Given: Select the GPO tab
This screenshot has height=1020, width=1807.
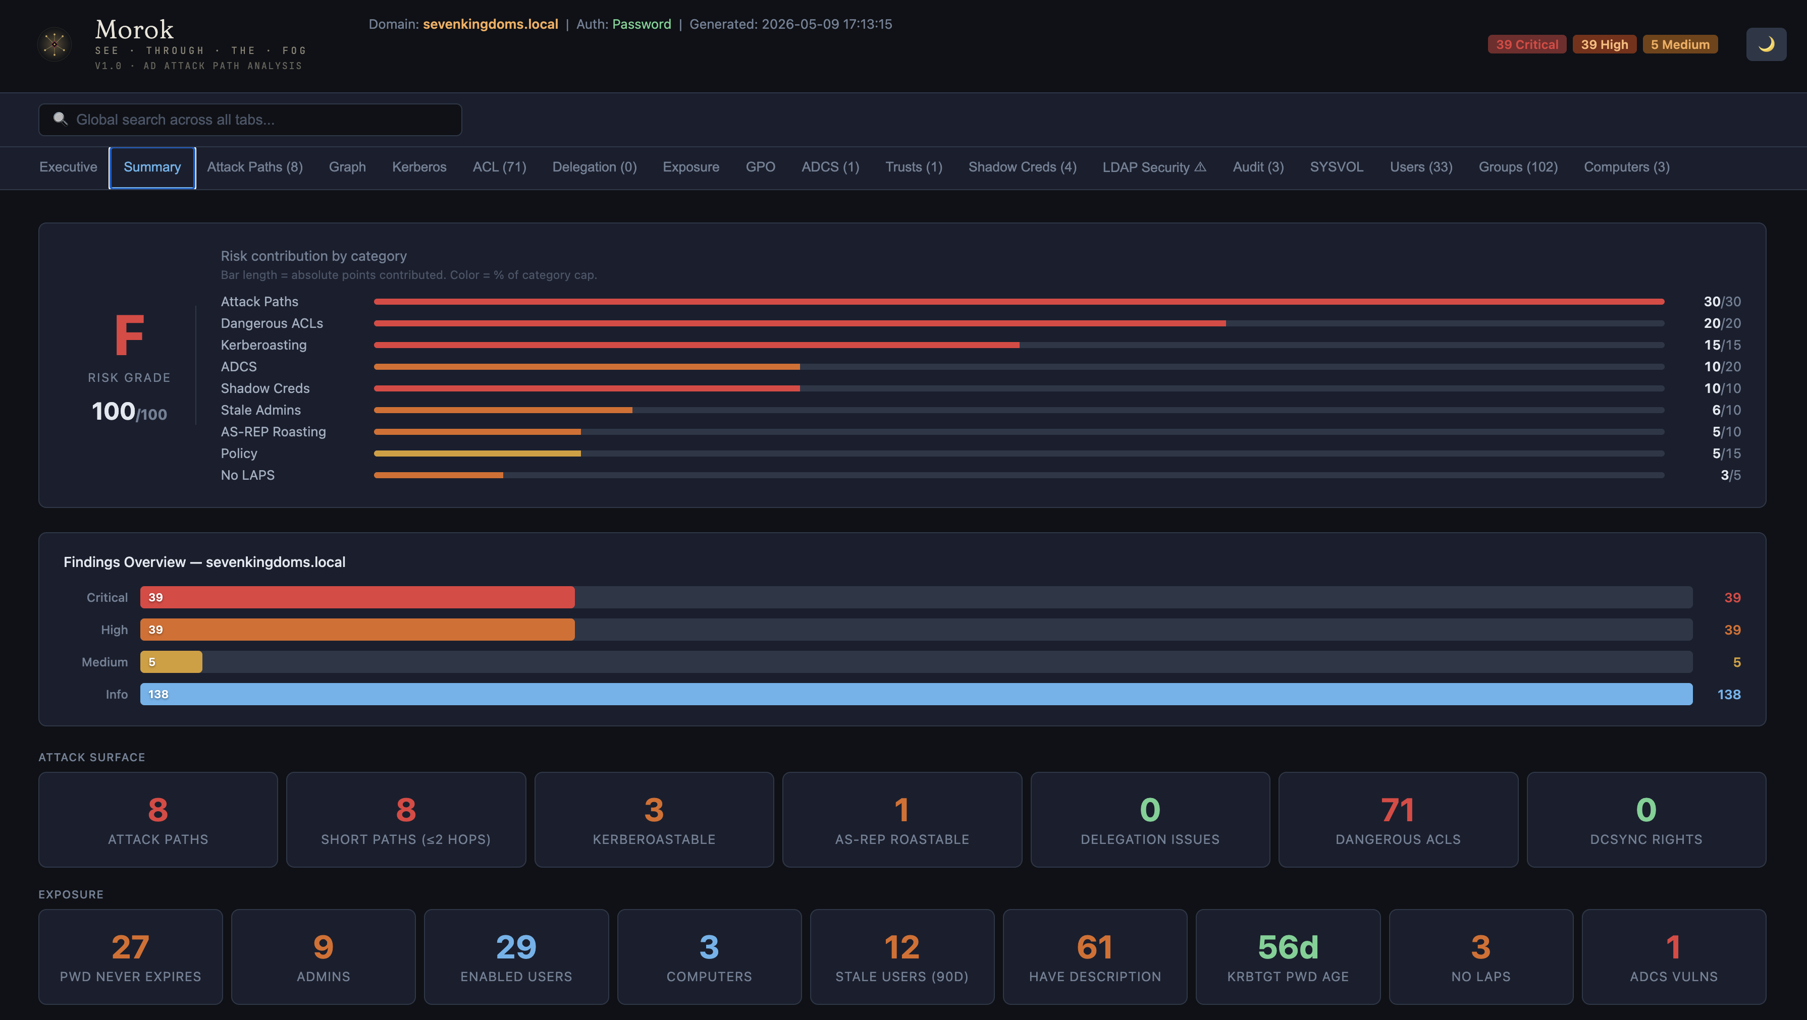Looking at the screenshot, I should 760,167.
